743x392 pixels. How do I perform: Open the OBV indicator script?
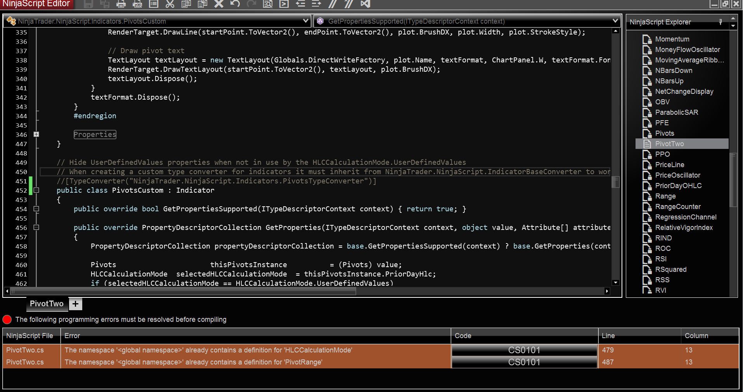pyautogui.click(x=662, y=102)
